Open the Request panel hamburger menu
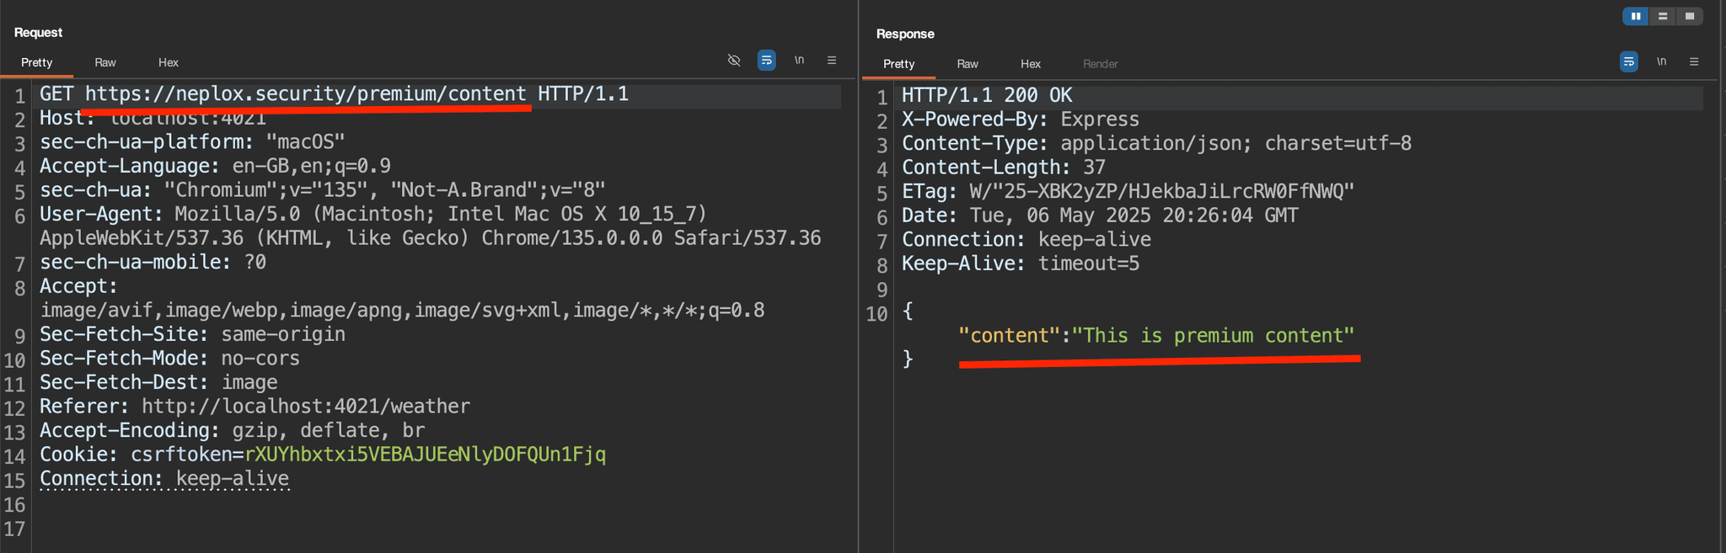 [832, 61]
